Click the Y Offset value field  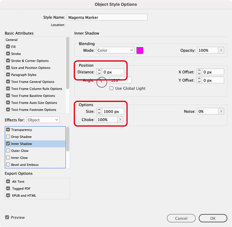(213, 80)
